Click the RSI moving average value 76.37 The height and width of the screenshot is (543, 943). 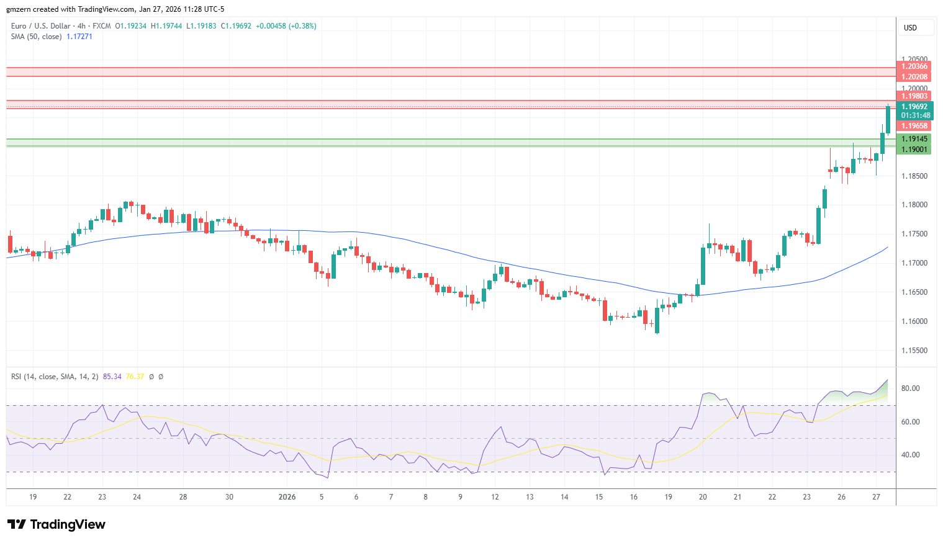(135, 377)
